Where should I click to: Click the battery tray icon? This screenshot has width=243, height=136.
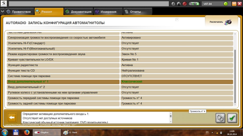point(221,133)
